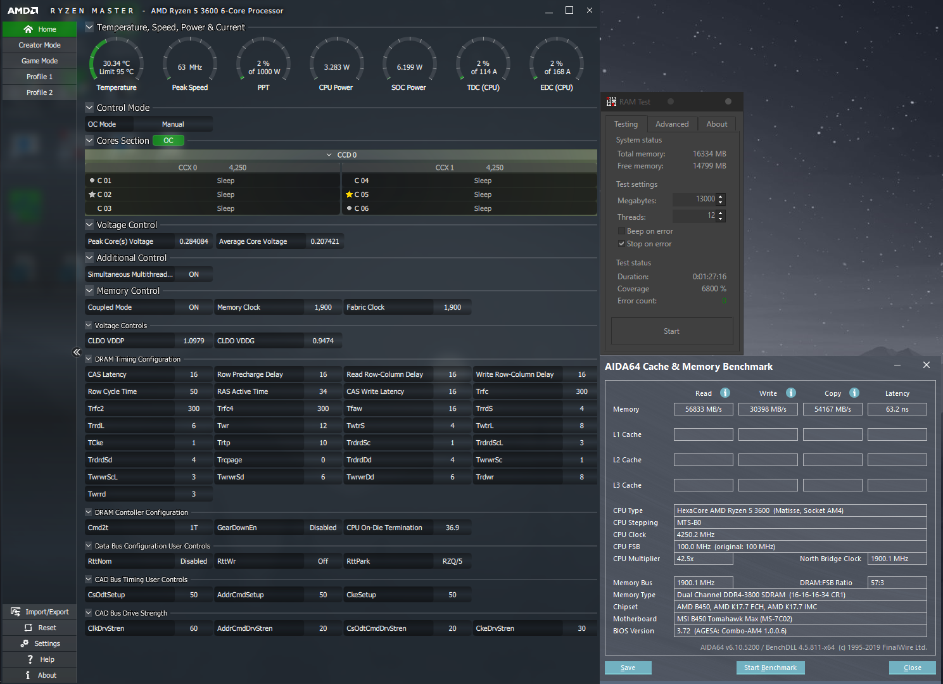Open Settings in Ryzen Master sidebar
Viewport: 943px width, 684px height.
[x=39, y=643]
